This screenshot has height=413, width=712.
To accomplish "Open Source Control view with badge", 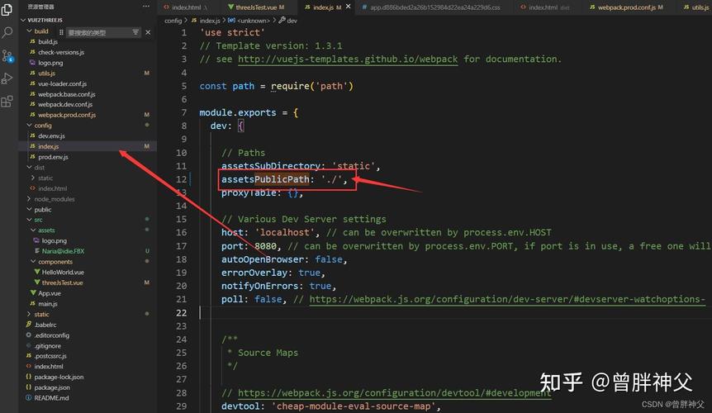I will 7,56.
